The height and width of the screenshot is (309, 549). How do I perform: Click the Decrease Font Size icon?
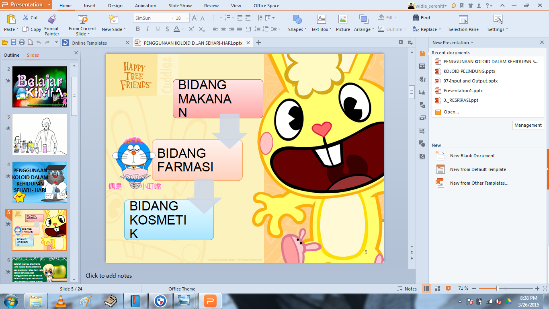click(203, 18)
